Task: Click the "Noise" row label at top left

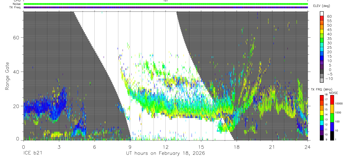Action: 17,4
